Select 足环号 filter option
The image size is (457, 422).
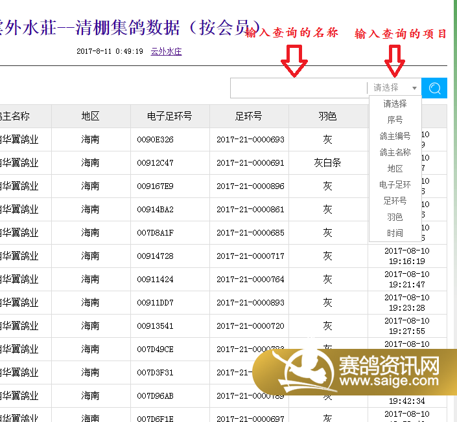(395, 201)
